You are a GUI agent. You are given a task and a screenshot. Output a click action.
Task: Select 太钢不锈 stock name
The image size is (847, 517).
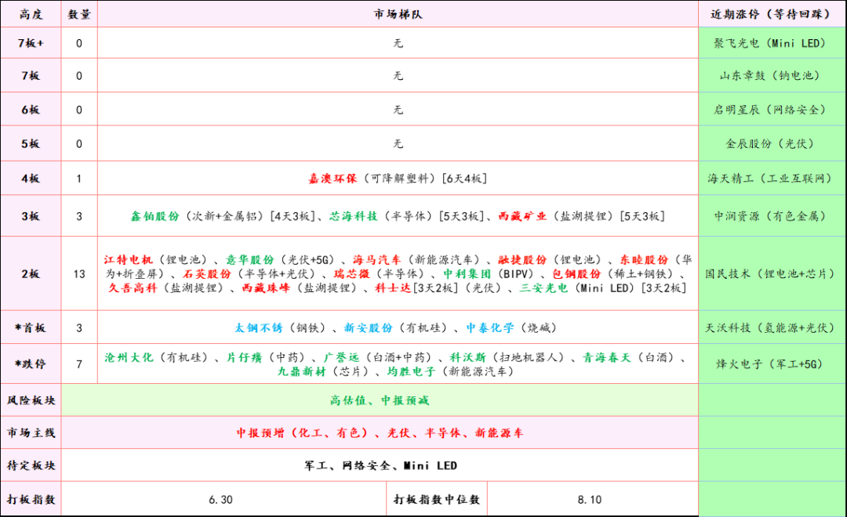259,327
